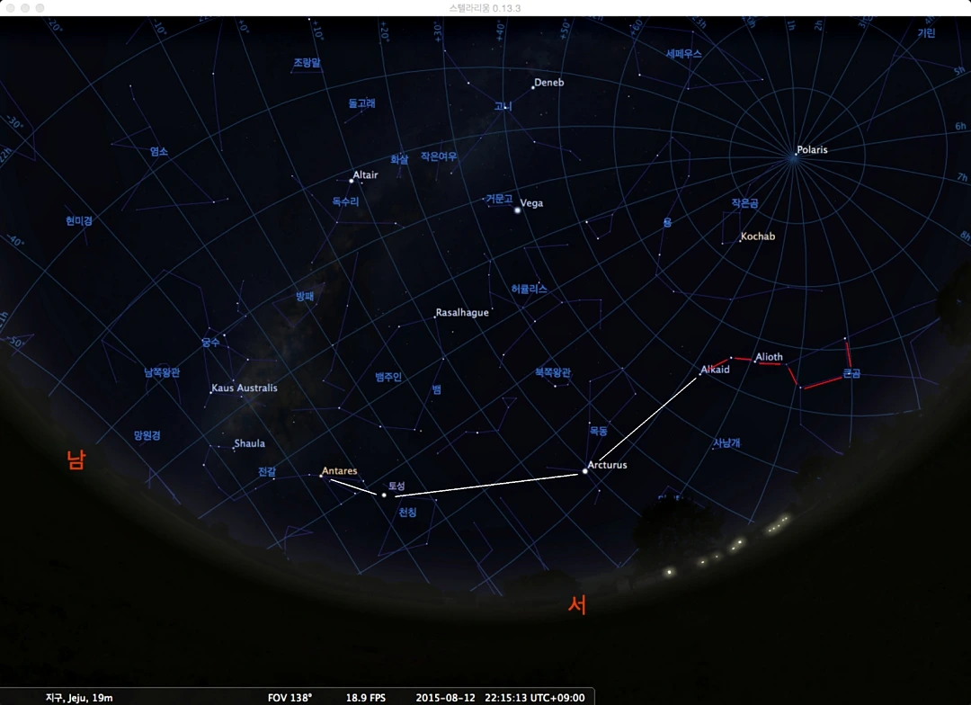Click the time 22:15:13 UTC+09:00
This screenshot has height=705, width=971.
(534, 698)
